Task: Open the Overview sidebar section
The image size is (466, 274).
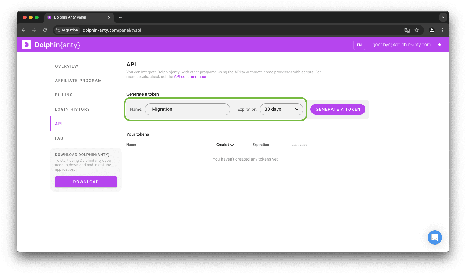Action: tap(67, 66)
